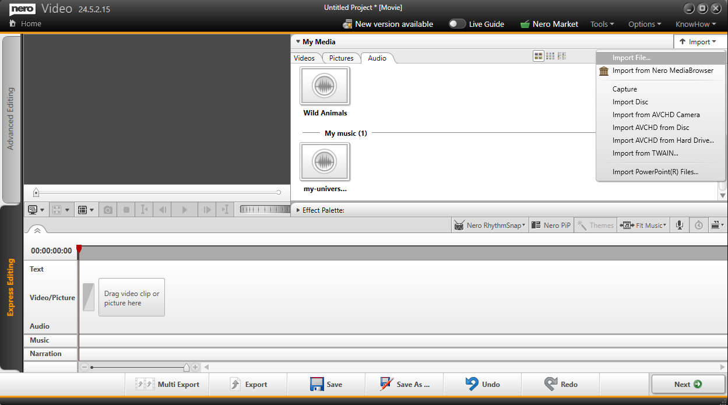Undo the last action
728x405 pixels.
click(x=483, y=385)
